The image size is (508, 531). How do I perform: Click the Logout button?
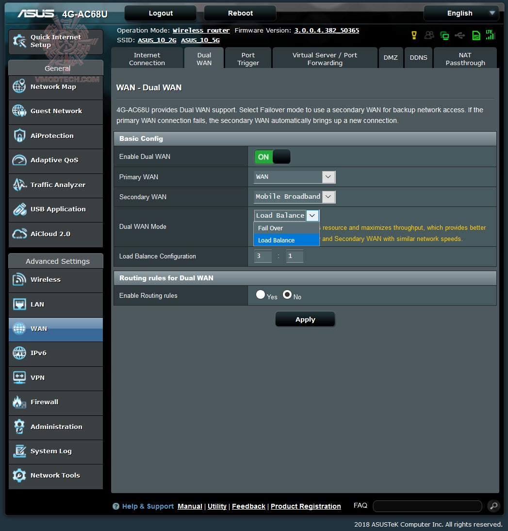pyautogui.click(x=161, y=13)
